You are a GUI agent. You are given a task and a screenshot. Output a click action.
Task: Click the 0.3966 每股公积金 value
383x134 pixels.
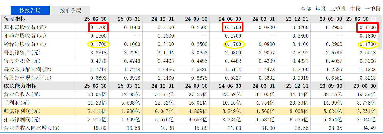[x=368, y=61]
